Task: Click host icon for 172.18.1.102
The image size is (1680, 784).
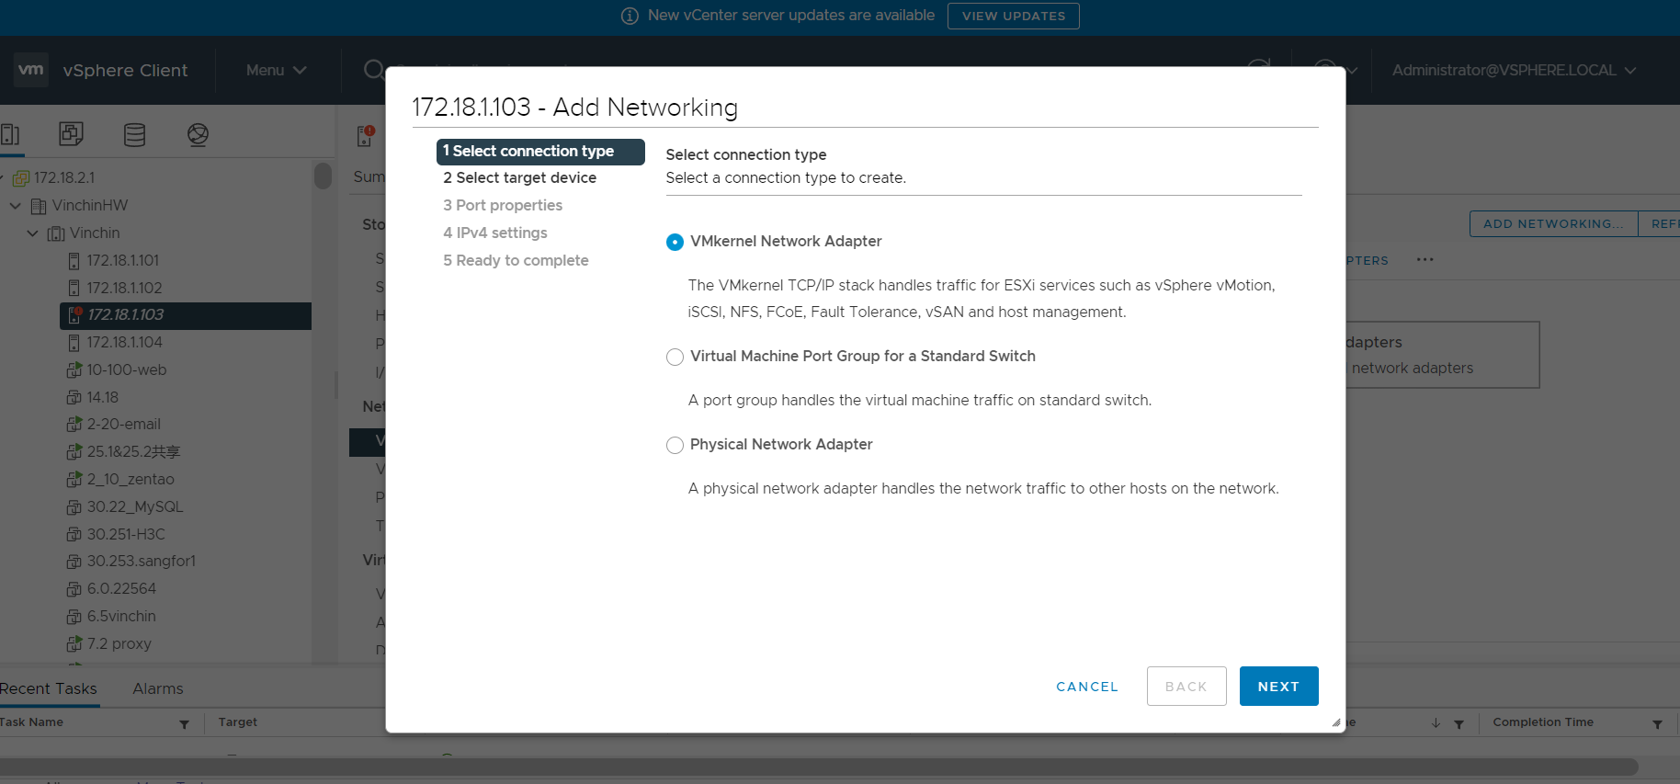Action: point(74,289)
